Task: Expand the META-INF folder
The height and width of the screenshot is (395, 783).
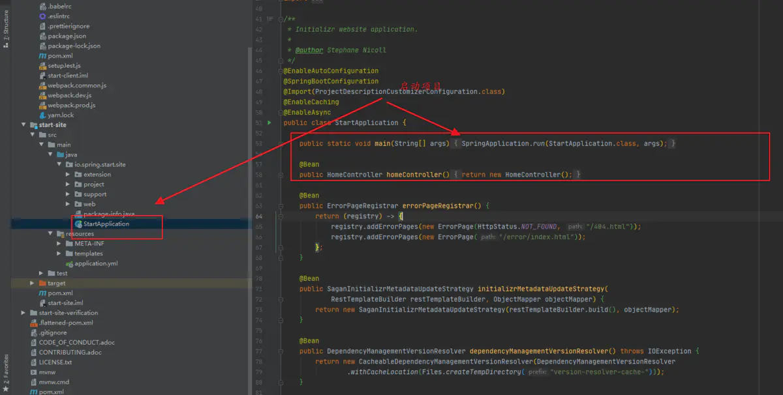Action: [x=59, y=244]
